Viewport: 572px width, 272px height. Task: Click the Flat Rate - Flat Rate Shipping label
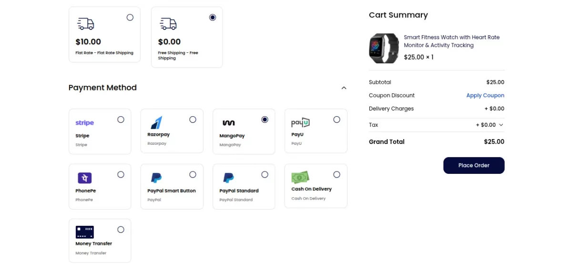tap(104, 53)
